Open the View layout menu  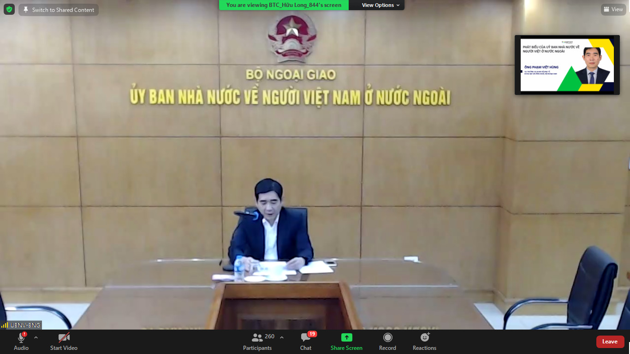point(613,9)
